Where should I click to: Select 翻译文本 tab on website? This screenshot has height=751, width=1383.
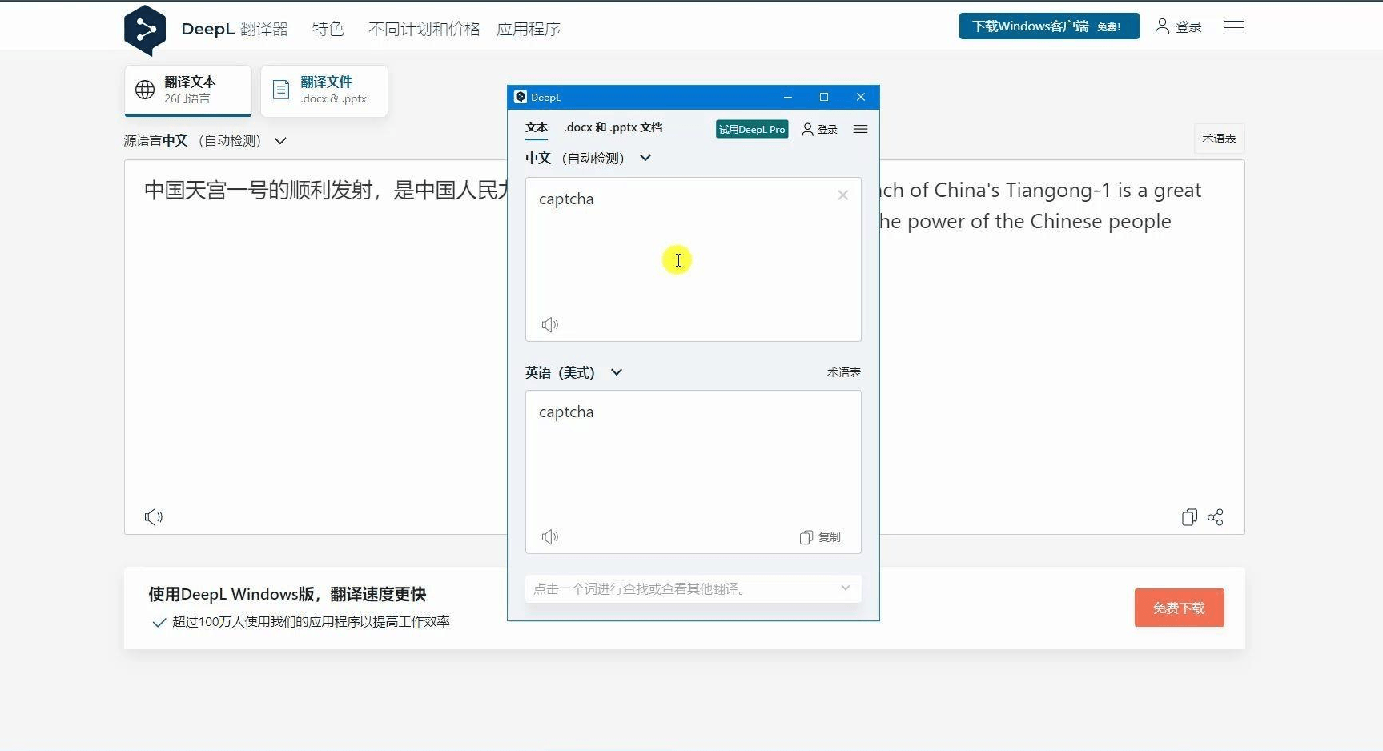188,90
